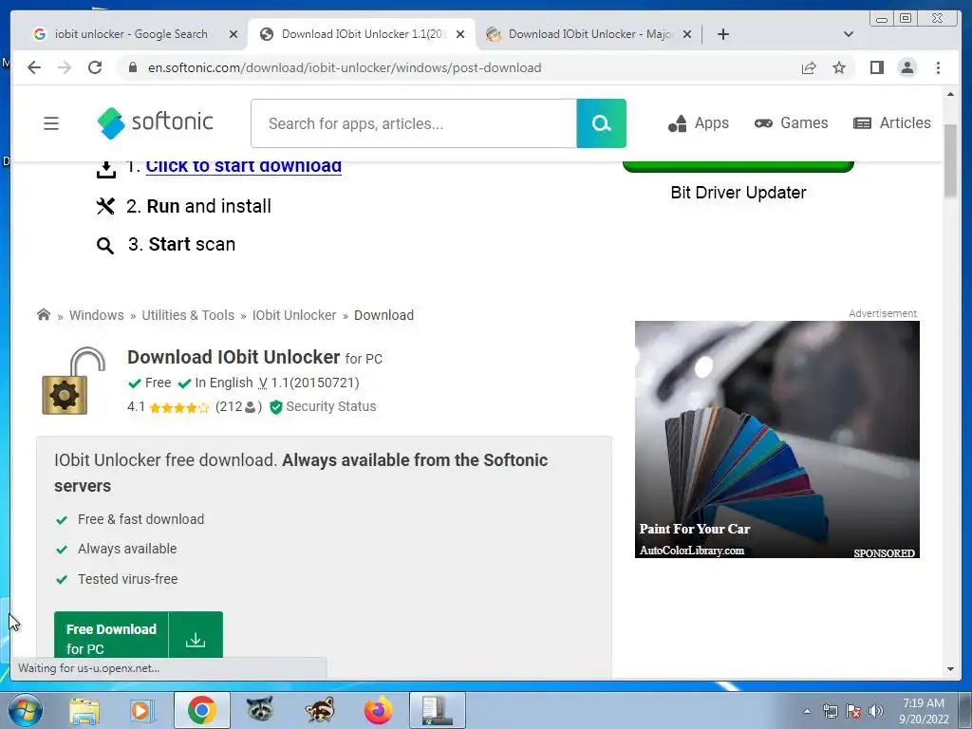Click Free Download for PC button
The height and width of the screenshot is (729, 972).
click(111, 635)
